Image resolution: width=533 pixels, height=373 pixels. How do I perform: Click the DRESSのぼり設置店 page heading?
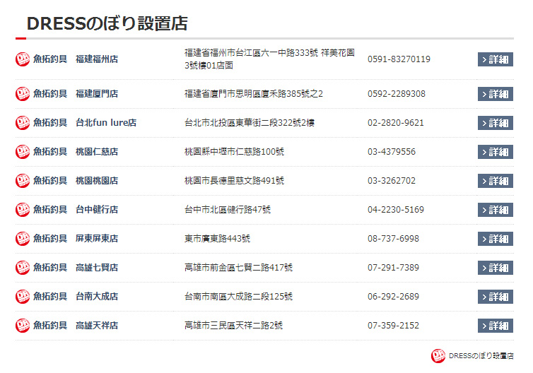tap(107, 23)
